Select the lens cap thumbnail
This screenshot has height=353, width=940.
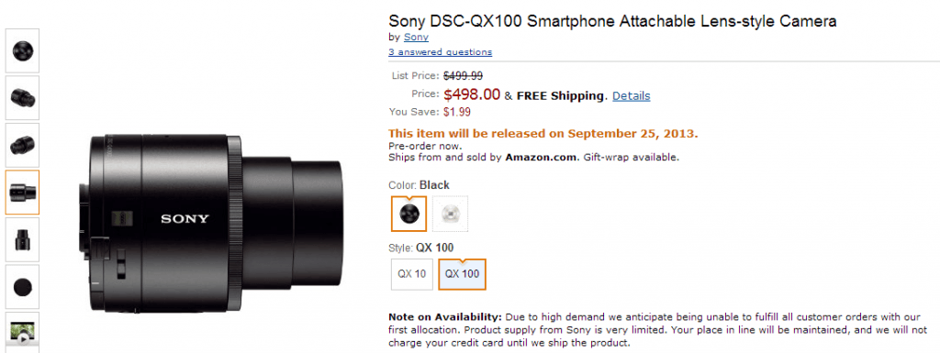click(x=22, y=287)
